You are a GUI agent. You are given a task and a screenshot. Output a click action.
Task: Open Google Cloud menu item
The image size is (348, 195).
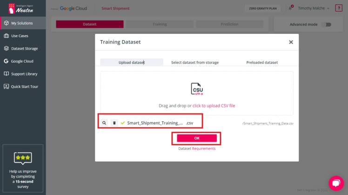tap(23, 61)
